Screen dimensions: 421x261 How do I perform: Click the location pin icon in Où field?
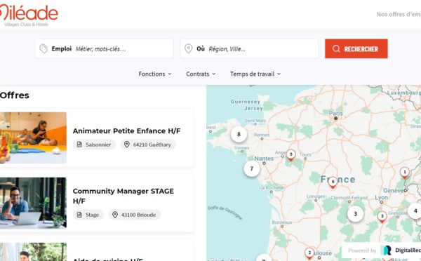[x=189, y=49]
